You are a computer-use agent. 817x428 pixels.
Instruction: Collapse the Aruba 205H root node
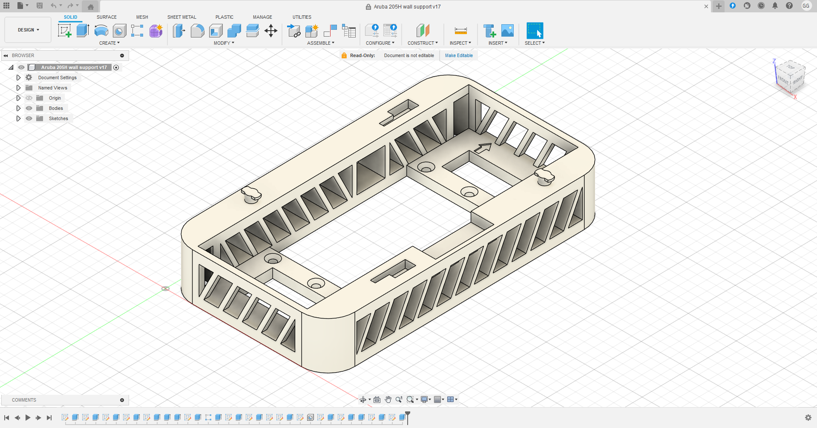click(11, 67)
